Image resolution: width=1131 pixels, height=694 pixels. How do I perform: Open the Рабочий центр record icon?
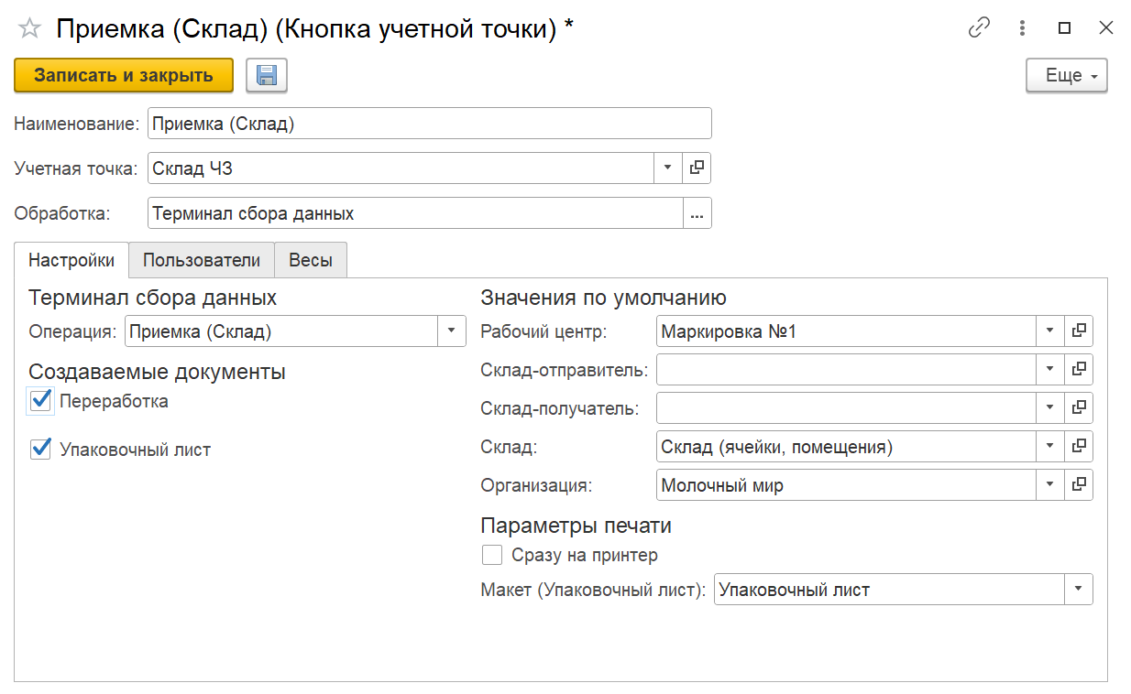[1079, 331]
